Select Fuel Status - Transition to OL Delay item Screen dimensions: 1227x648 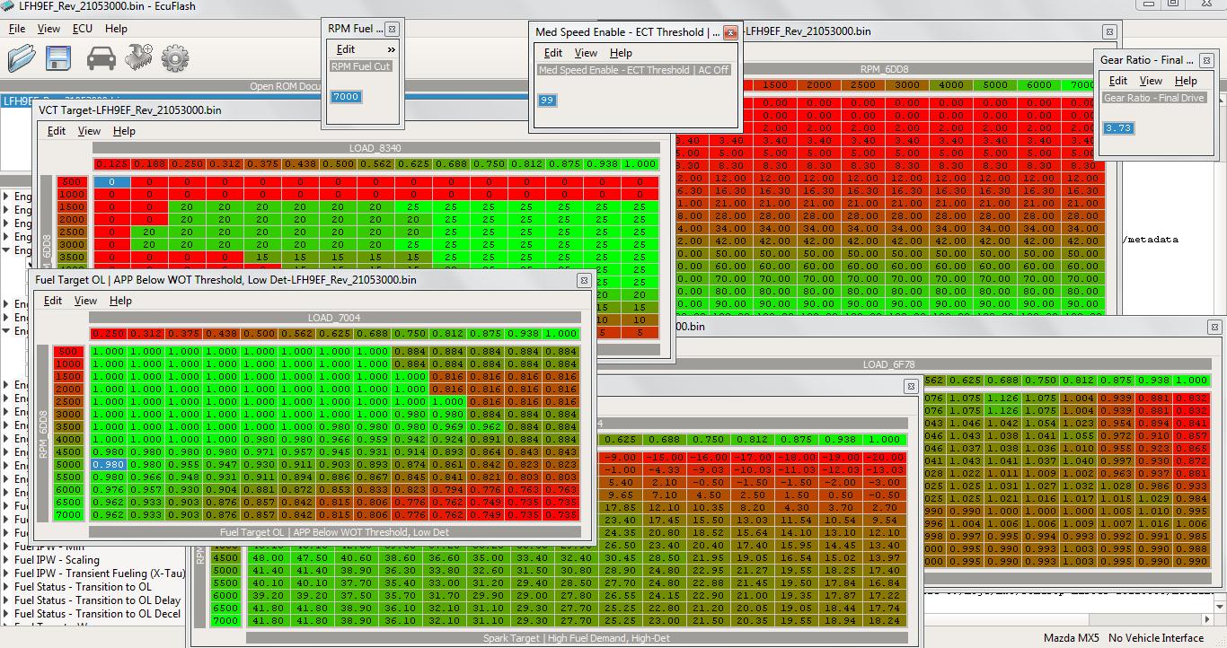tap(97, 600)
